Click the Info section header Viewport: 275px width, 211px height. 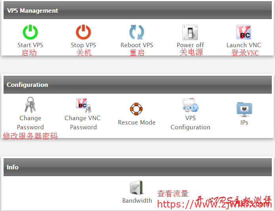(137, 167)
